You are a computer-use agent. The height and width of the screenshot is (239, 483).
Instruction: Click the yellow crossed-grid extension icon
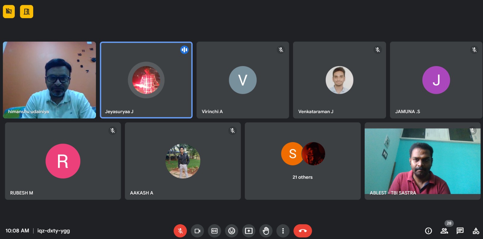tap(9, 12)
